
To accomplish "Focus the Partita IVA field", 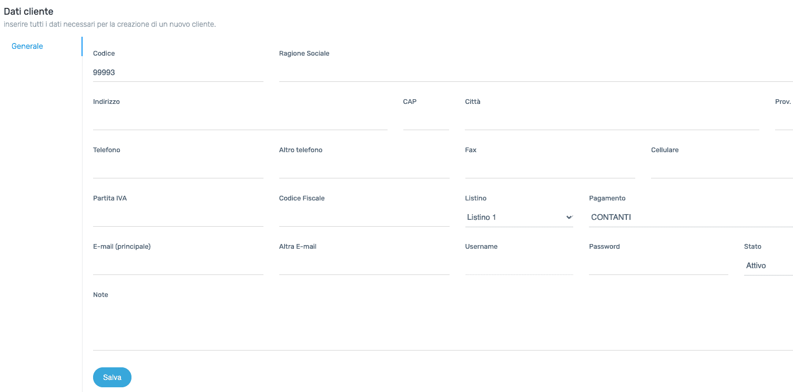I will 178,217.
